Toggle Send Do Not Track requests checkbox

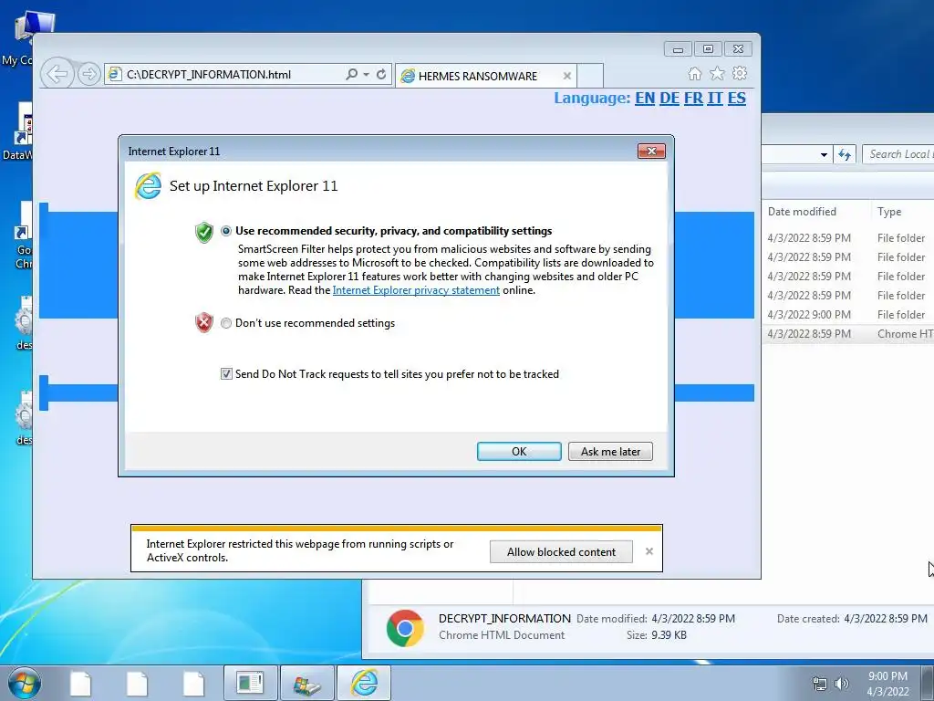226,373
